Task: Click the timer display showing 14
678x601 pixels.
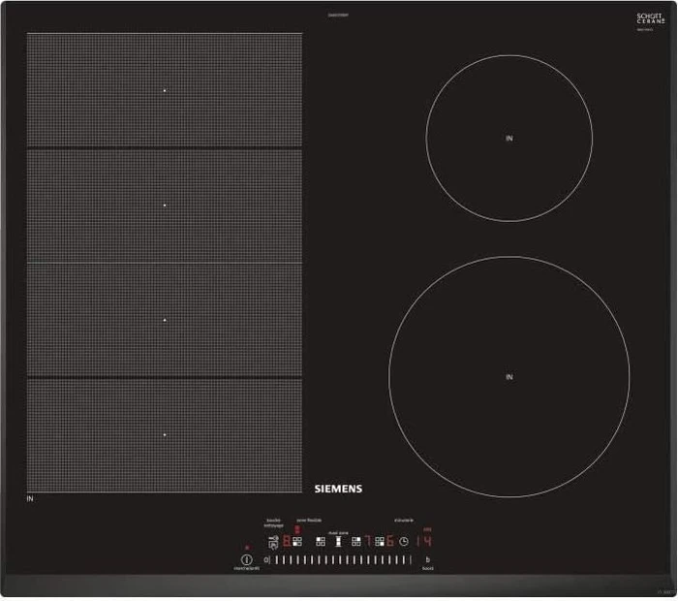Action: tap(424, 541)
